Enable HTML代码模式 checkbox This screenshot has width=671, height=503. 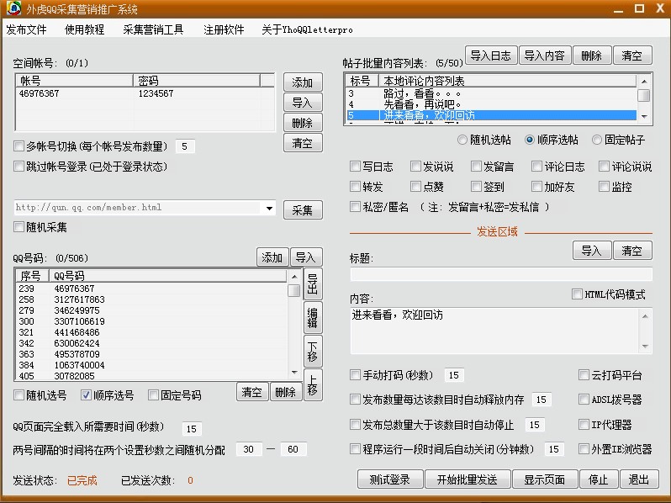point(577,294)
